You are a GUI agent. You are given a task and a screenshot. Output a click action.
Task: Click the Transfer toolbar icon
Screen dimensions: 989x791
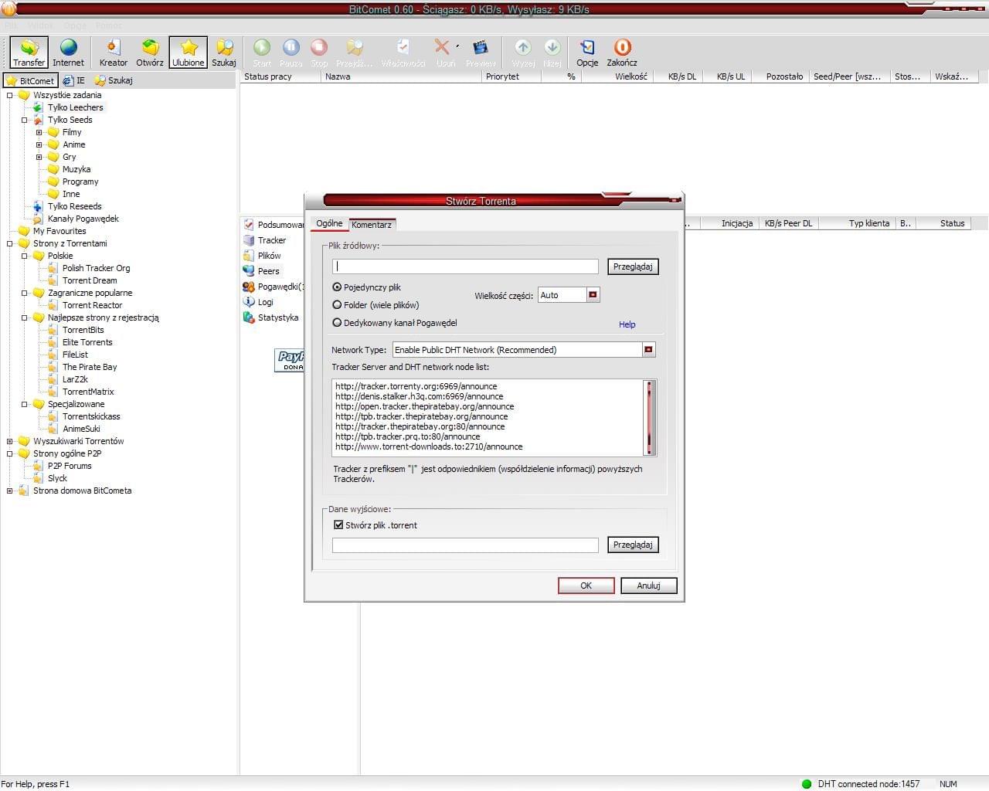pos(29,52)
